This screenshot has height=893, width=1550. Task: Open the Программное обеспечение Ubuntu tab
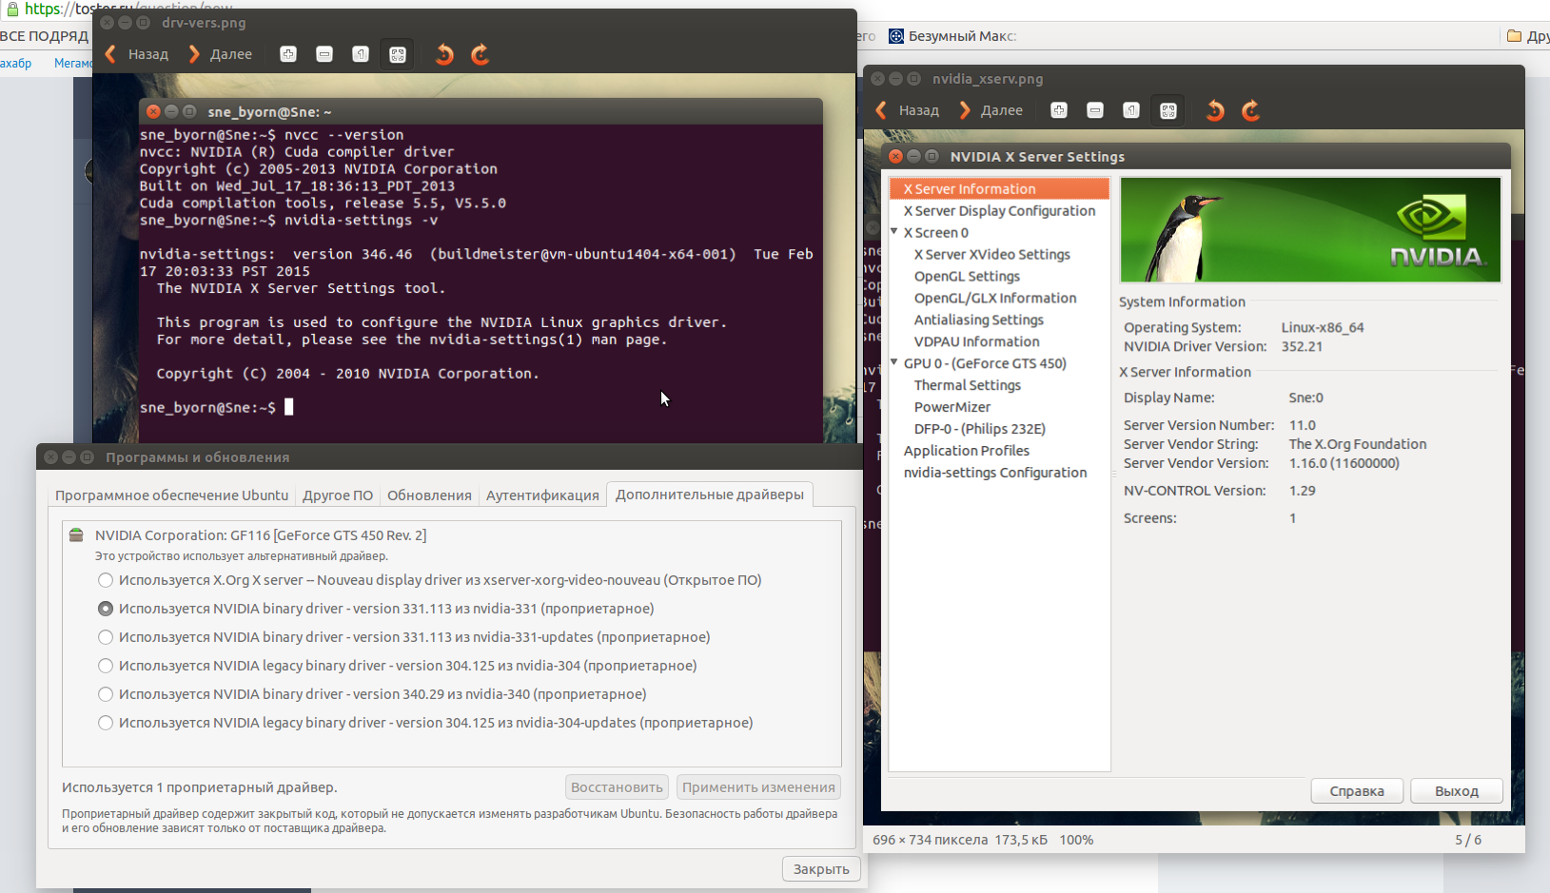[x=171, y=495]
